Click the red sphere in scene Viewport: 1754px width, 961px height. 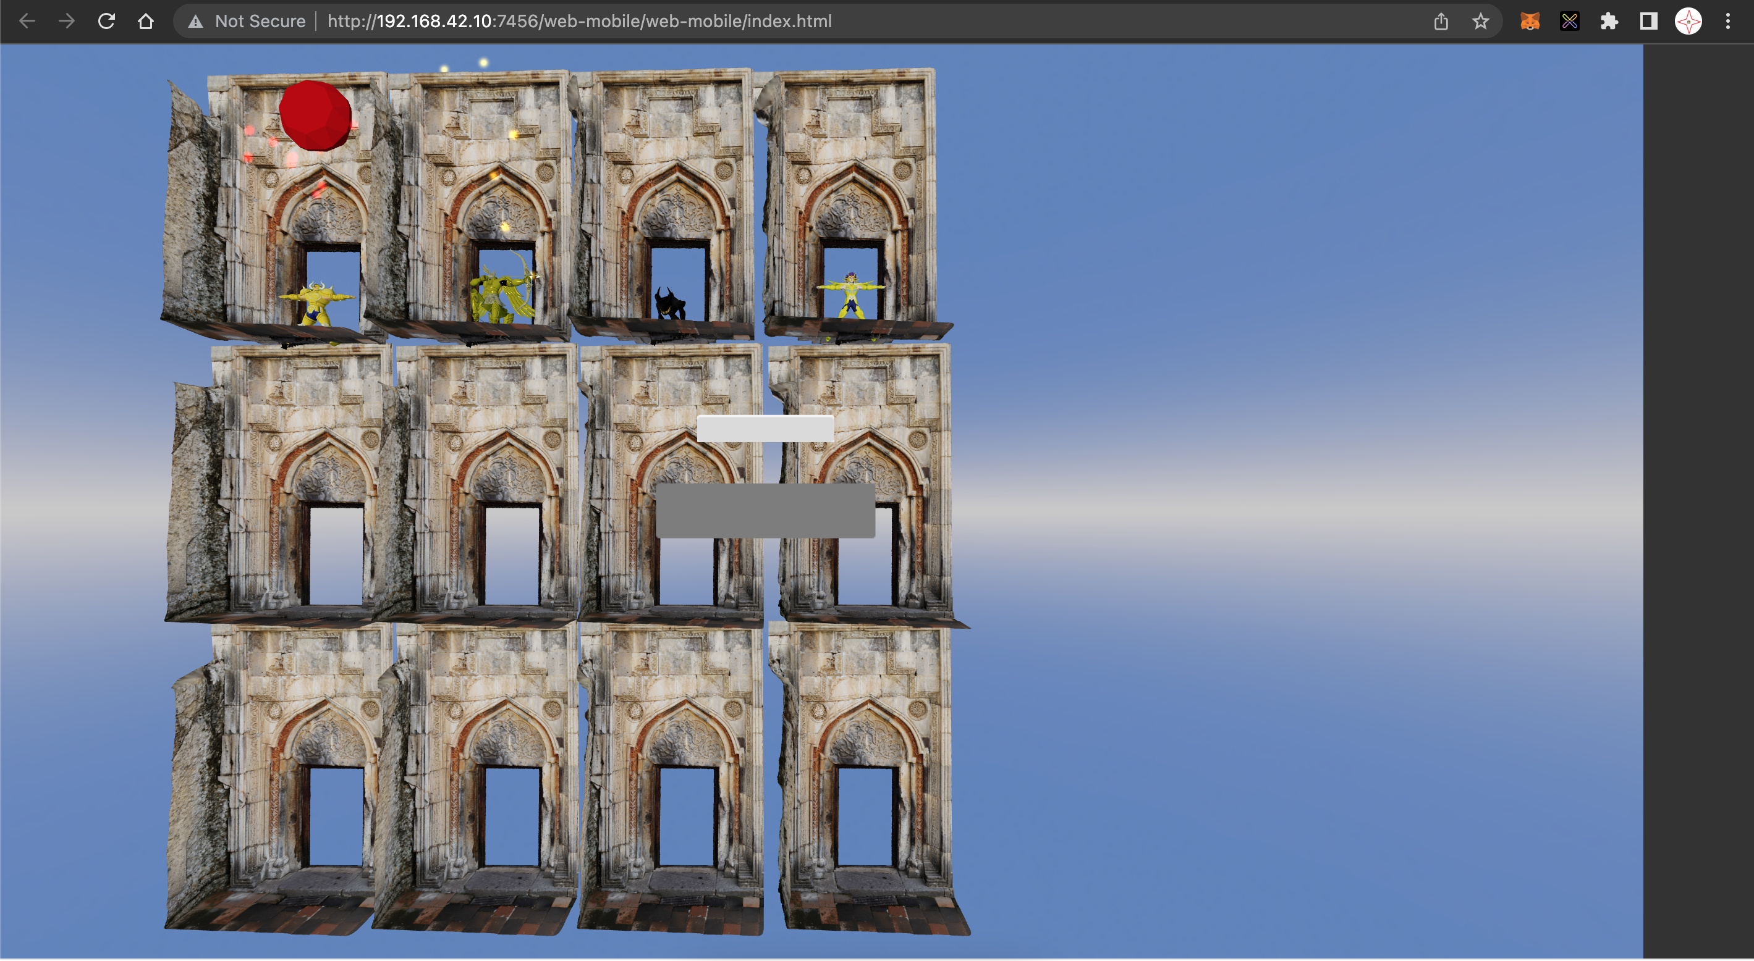point(315,115)
